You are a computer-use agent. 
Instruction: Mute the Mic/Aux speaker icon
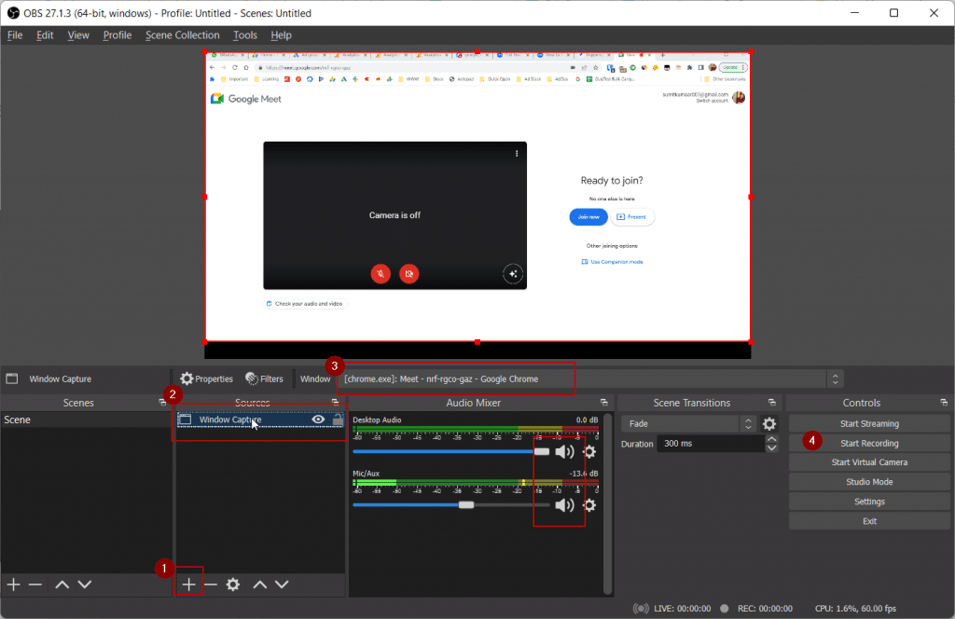pyautogui.click(x=564, y=505)
